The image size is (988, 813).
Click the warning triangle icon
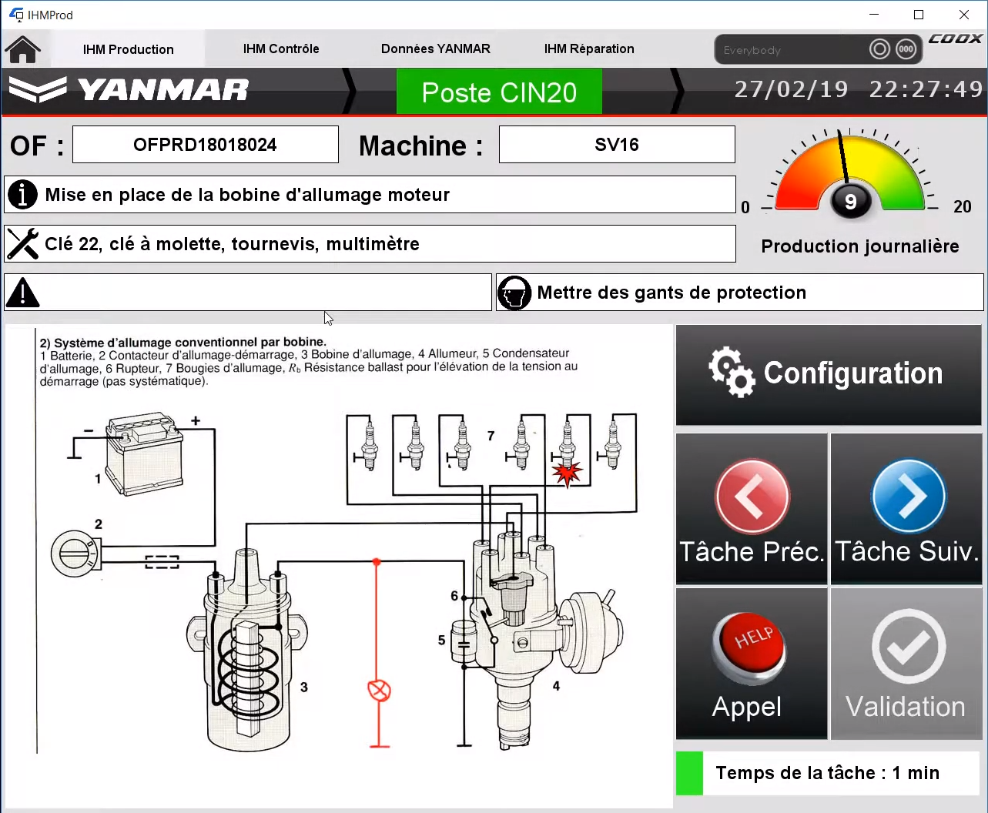point(23,293)
